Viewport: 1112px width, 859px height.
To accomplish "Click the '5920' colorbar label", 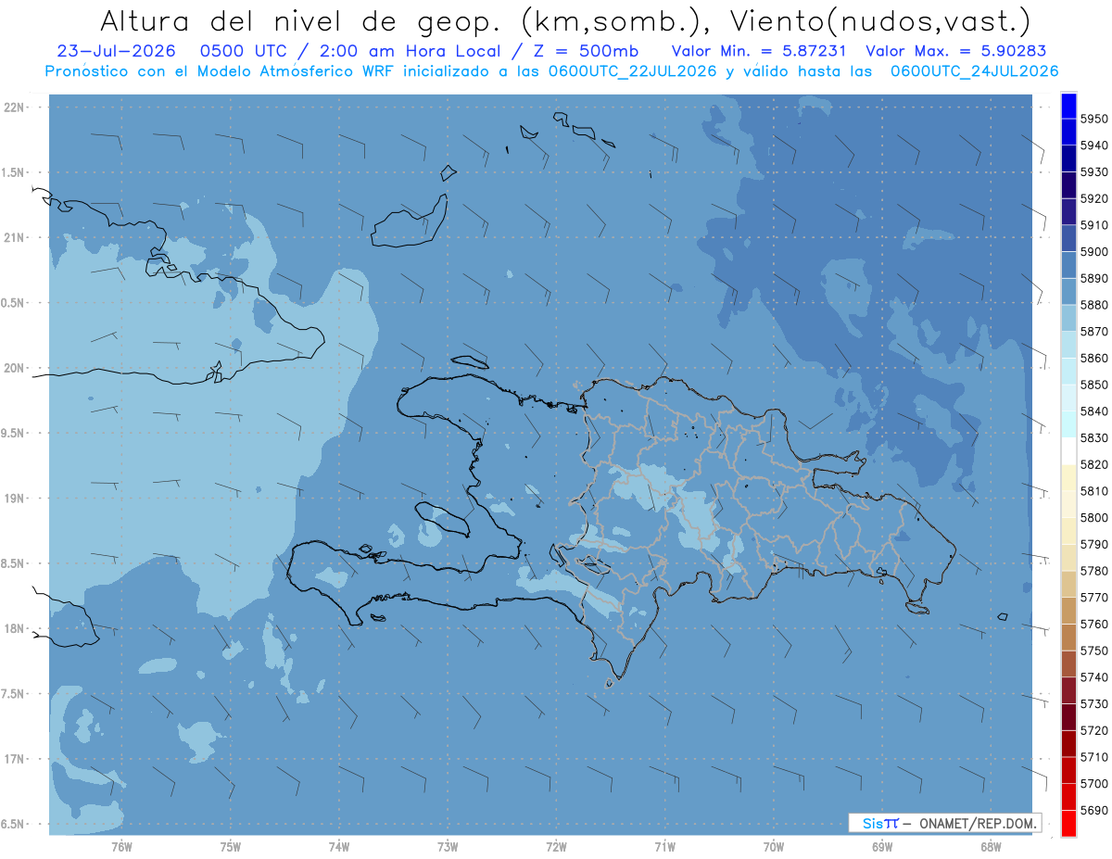I will [1093, 198].
